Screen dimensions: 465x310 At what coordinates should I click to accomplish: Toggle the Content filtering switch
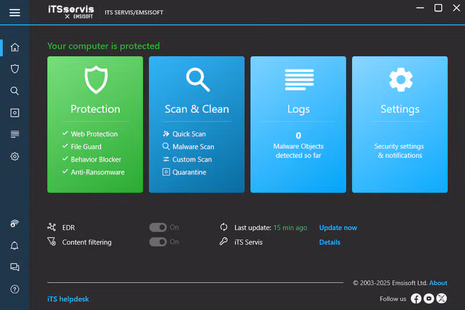(x=158, y=242)
